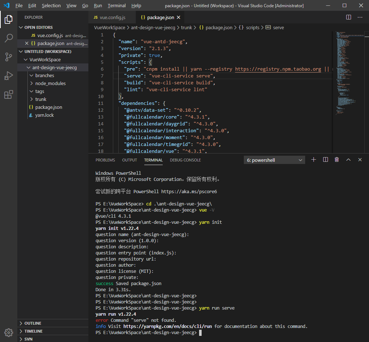Image resolution: width=369 pixels, height=342 pixels.
Task: Open the Manage gear icon
Action: point(8,332)
